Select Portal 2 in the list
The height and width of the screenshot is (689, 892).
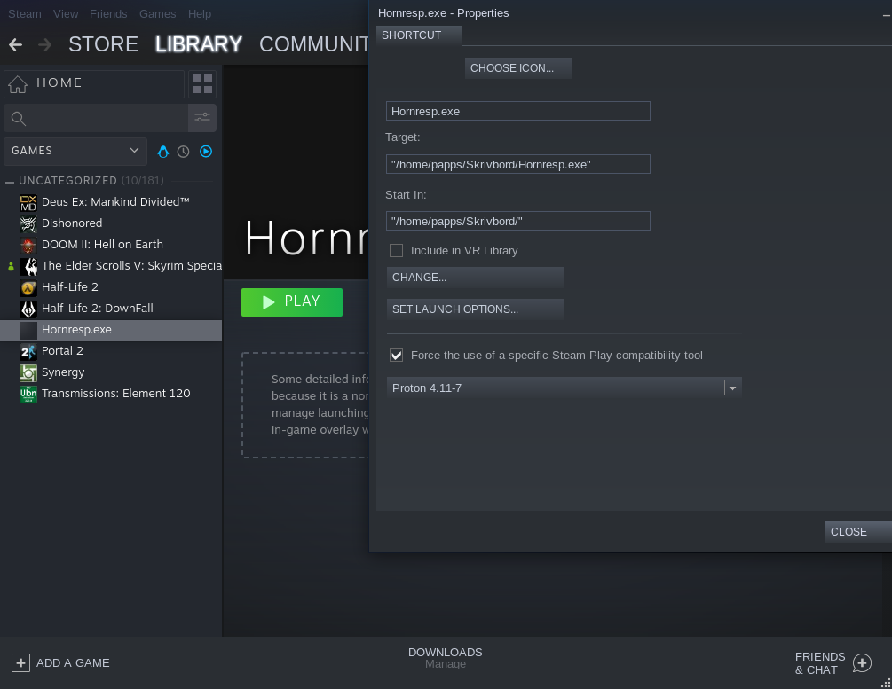tap(62, 351)
